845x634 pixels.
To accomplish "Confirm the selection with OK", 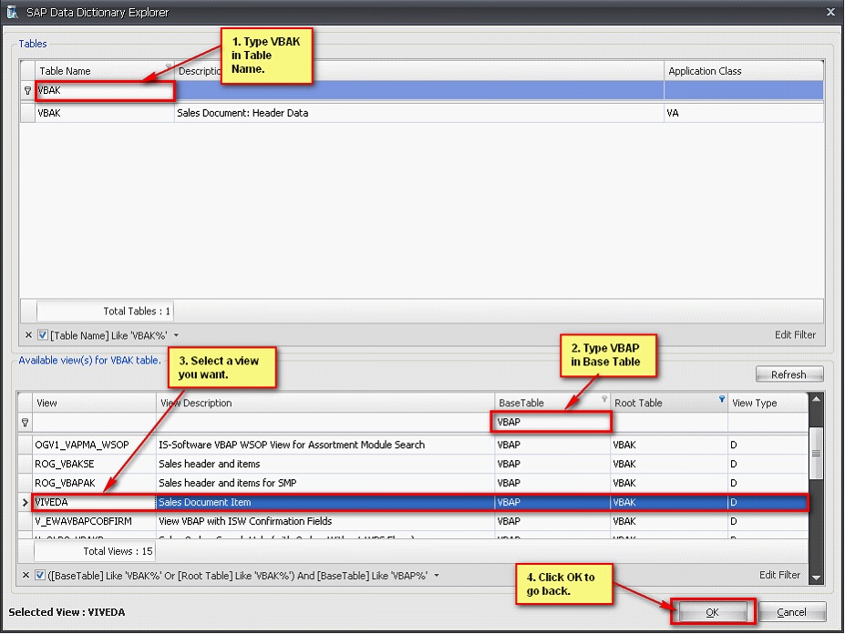I will point(713,612).
